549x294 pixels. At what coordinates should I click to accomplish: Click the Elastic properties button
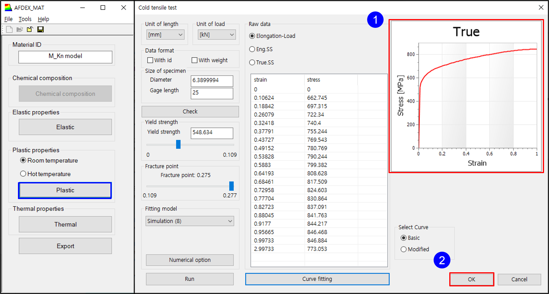[x=65, y=127]
